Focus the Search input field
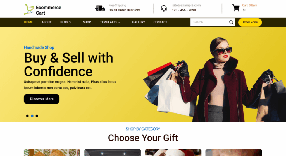Viewport: 286px width, 156px height. click(210, 22)
